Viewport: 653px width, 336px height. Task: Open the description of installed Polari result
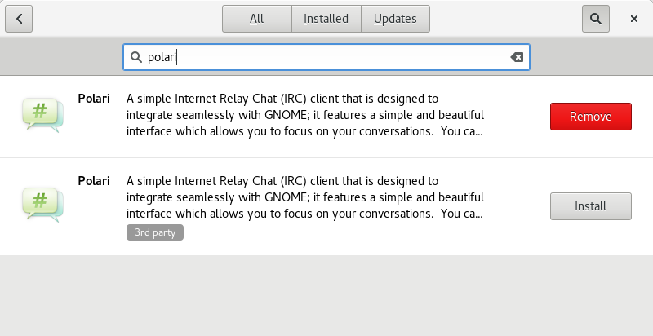[305, 115]
